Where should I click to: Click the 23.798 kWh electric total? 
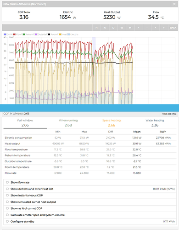point(163,138)
